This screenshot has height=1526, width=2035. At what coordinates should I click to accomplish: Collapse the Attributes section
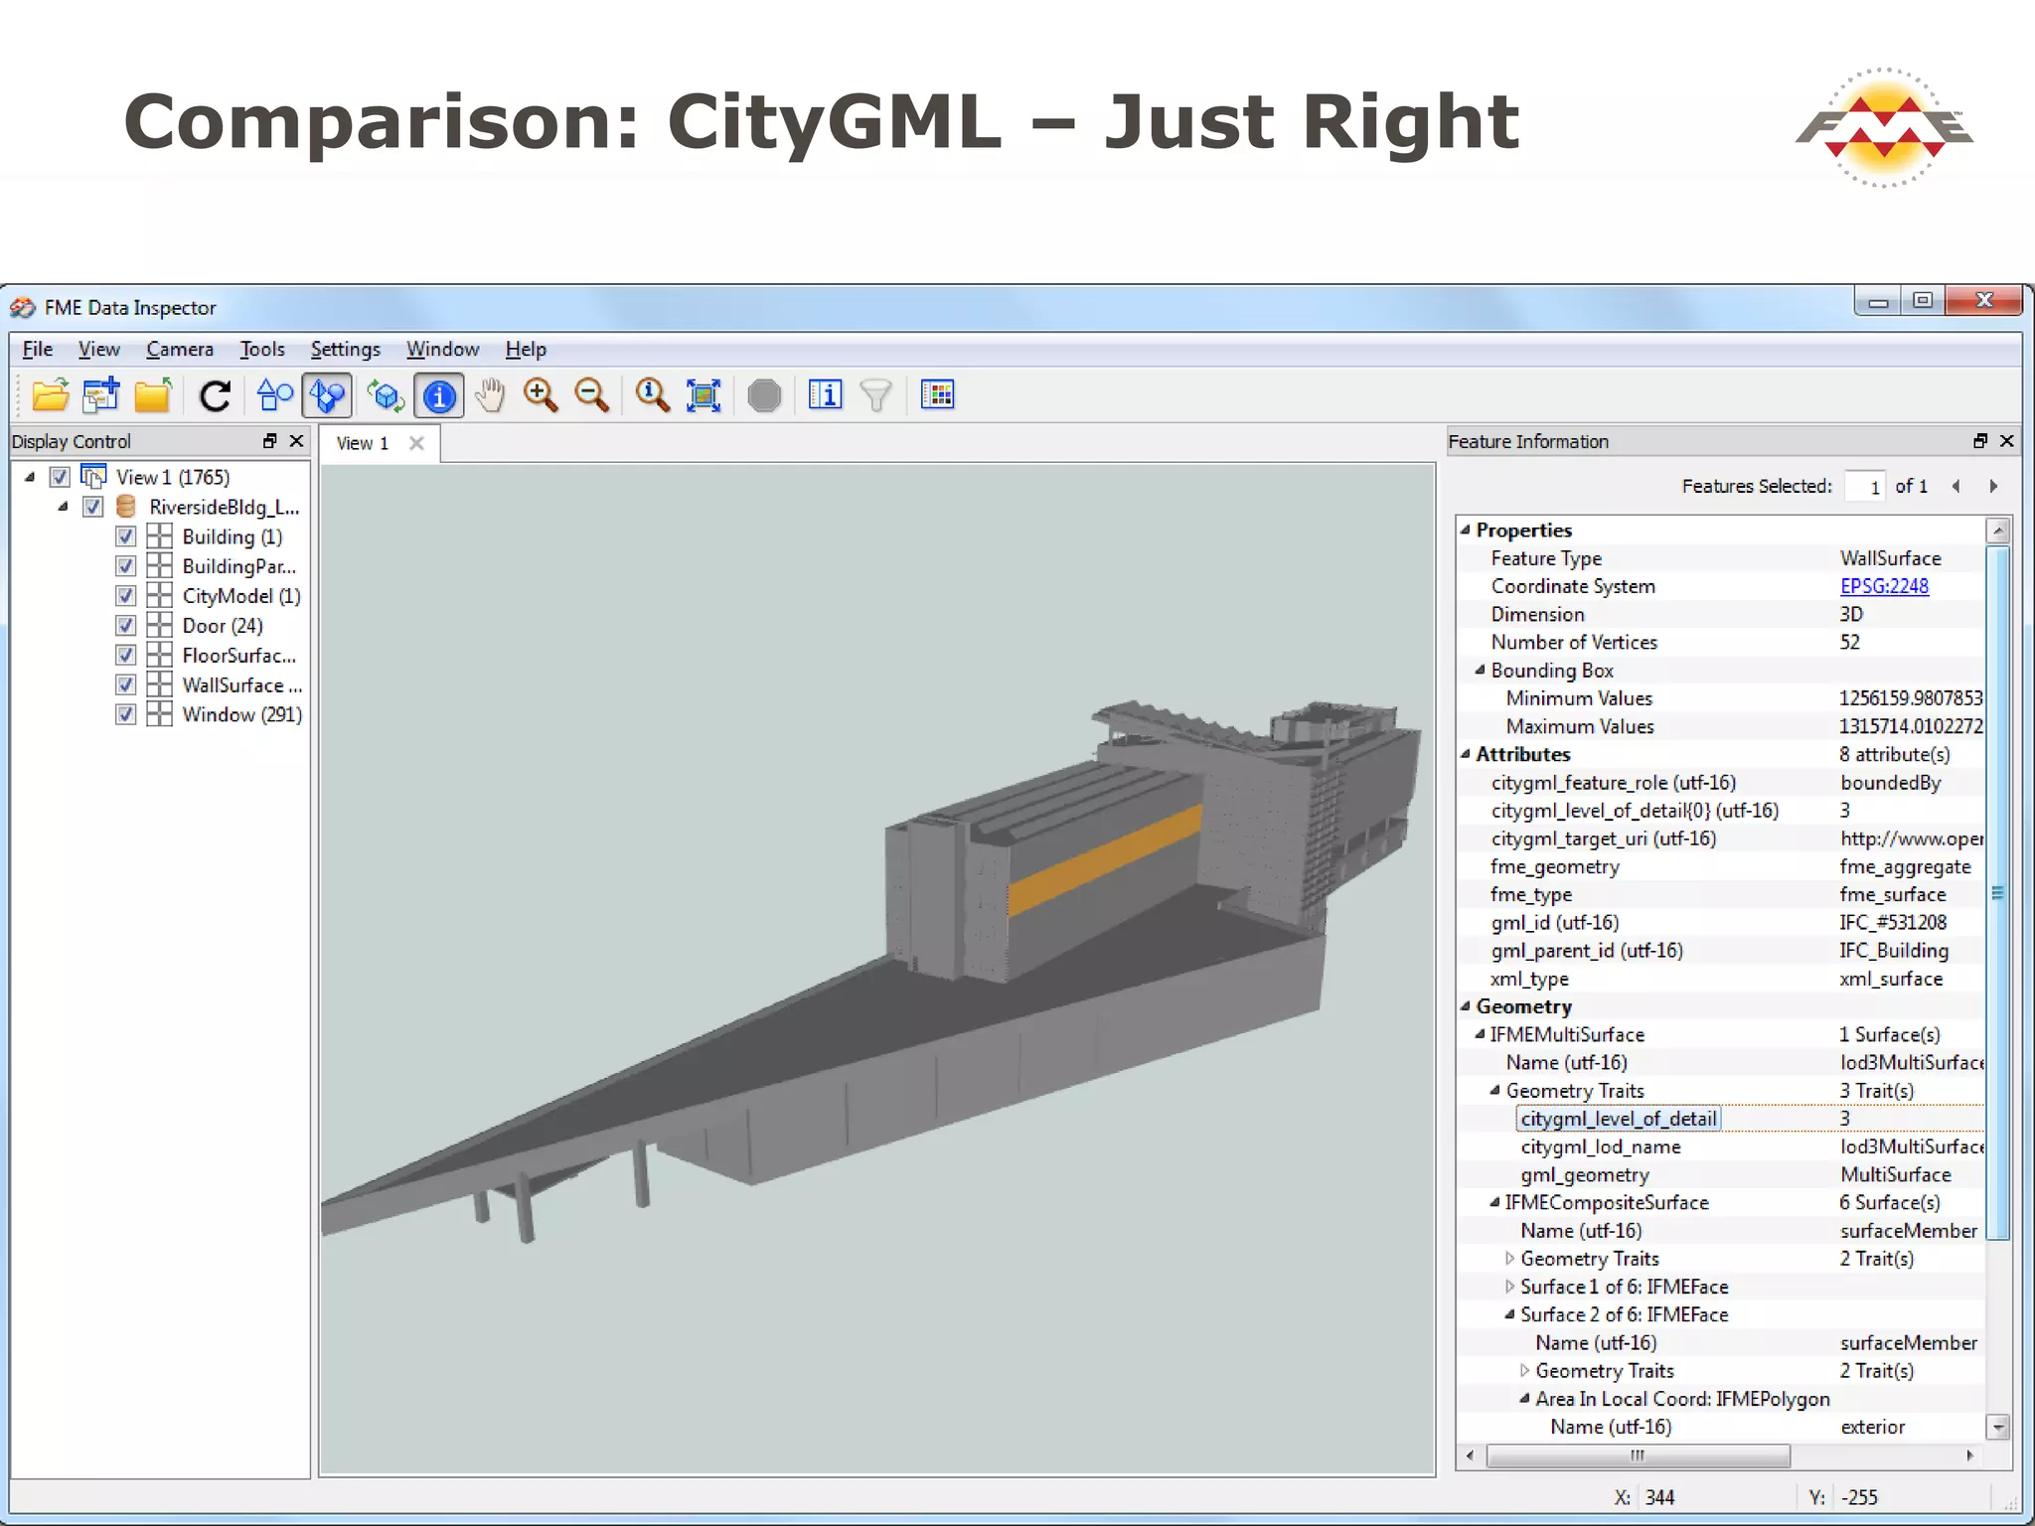1466,754
